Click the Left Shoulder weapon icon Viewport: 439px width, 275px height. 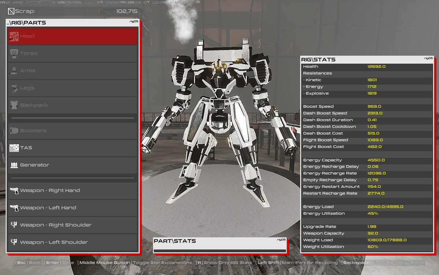14,242
